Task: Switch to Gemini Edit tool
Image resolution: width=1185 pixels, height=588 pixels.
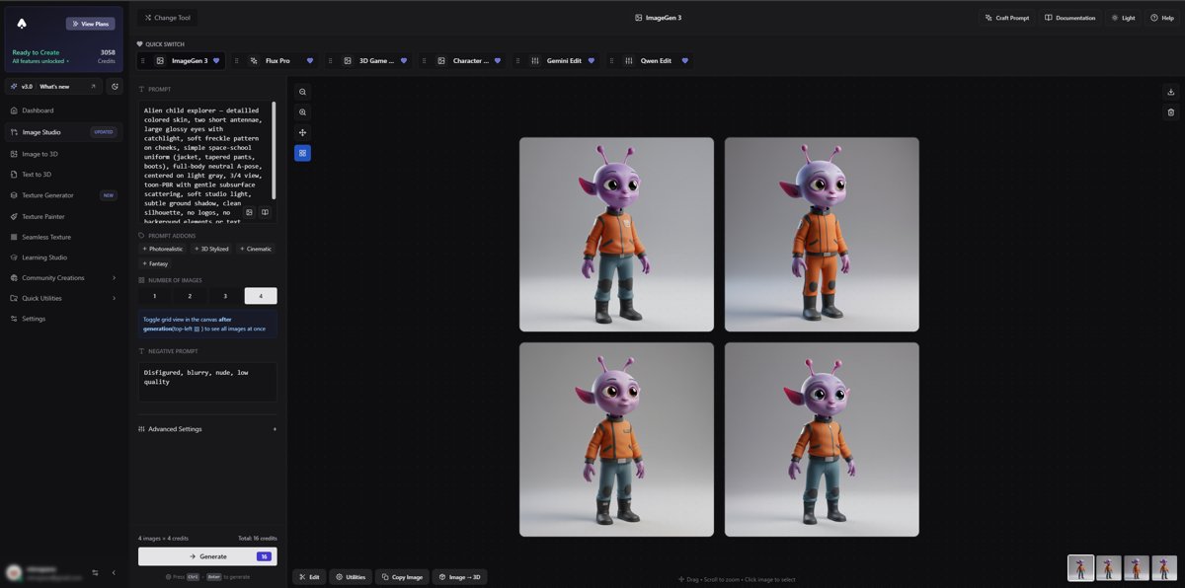Action: click(x=559, y=61)
